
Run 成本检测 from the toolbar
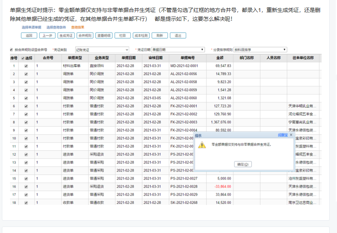pyautogui.click(x=141, y=36)
